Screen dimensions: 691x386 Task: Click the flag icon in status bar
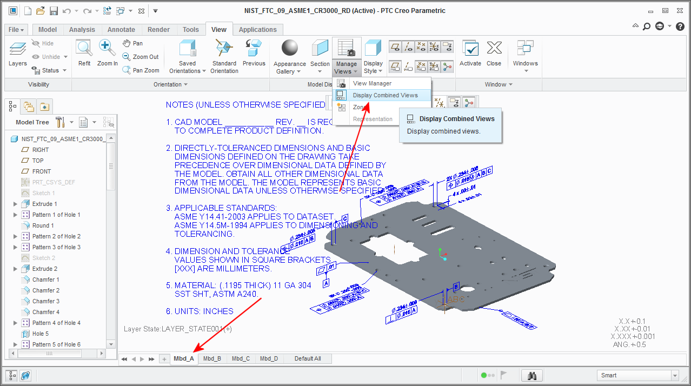[503, 375]
